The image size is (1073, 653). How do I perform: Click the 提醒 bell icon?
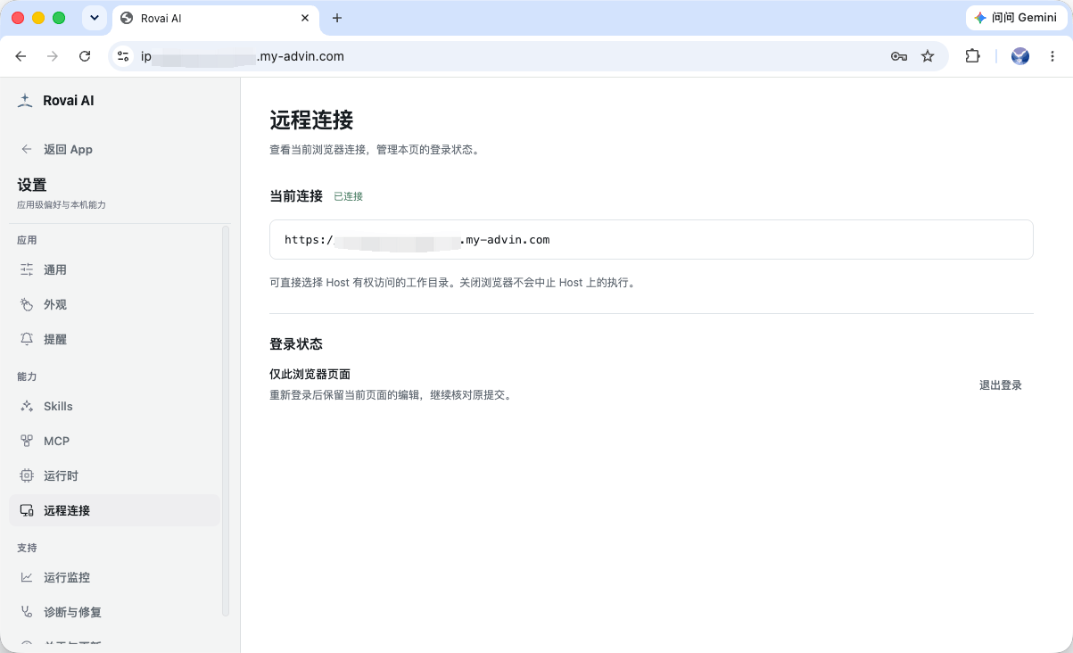pos(27,339)
